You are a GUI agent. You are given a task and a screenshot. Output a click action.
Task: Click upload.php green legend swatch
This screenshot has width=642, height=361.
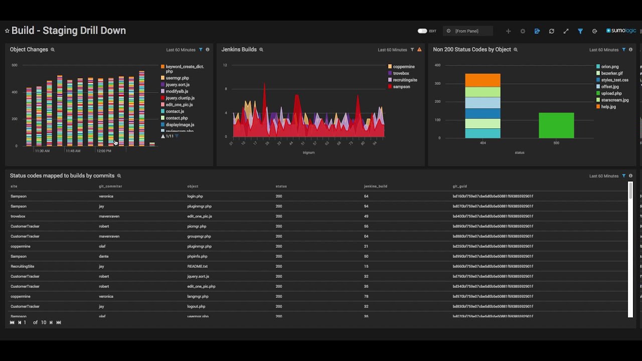point(598,93)
